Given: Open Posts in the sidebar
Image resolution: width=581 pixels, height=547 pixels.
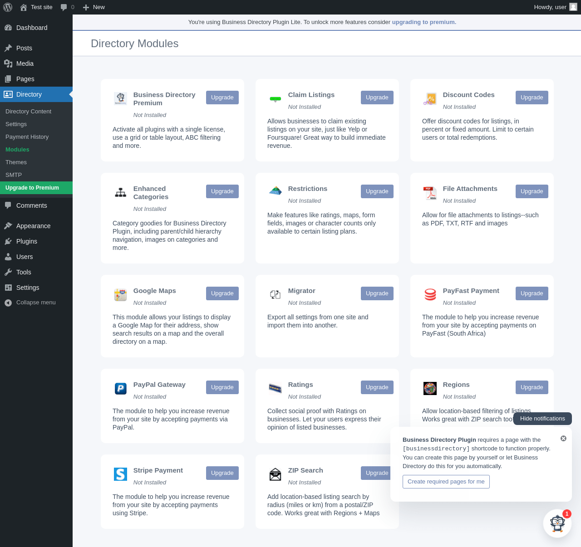Looking at the screenshot, I should coord(36,48).
